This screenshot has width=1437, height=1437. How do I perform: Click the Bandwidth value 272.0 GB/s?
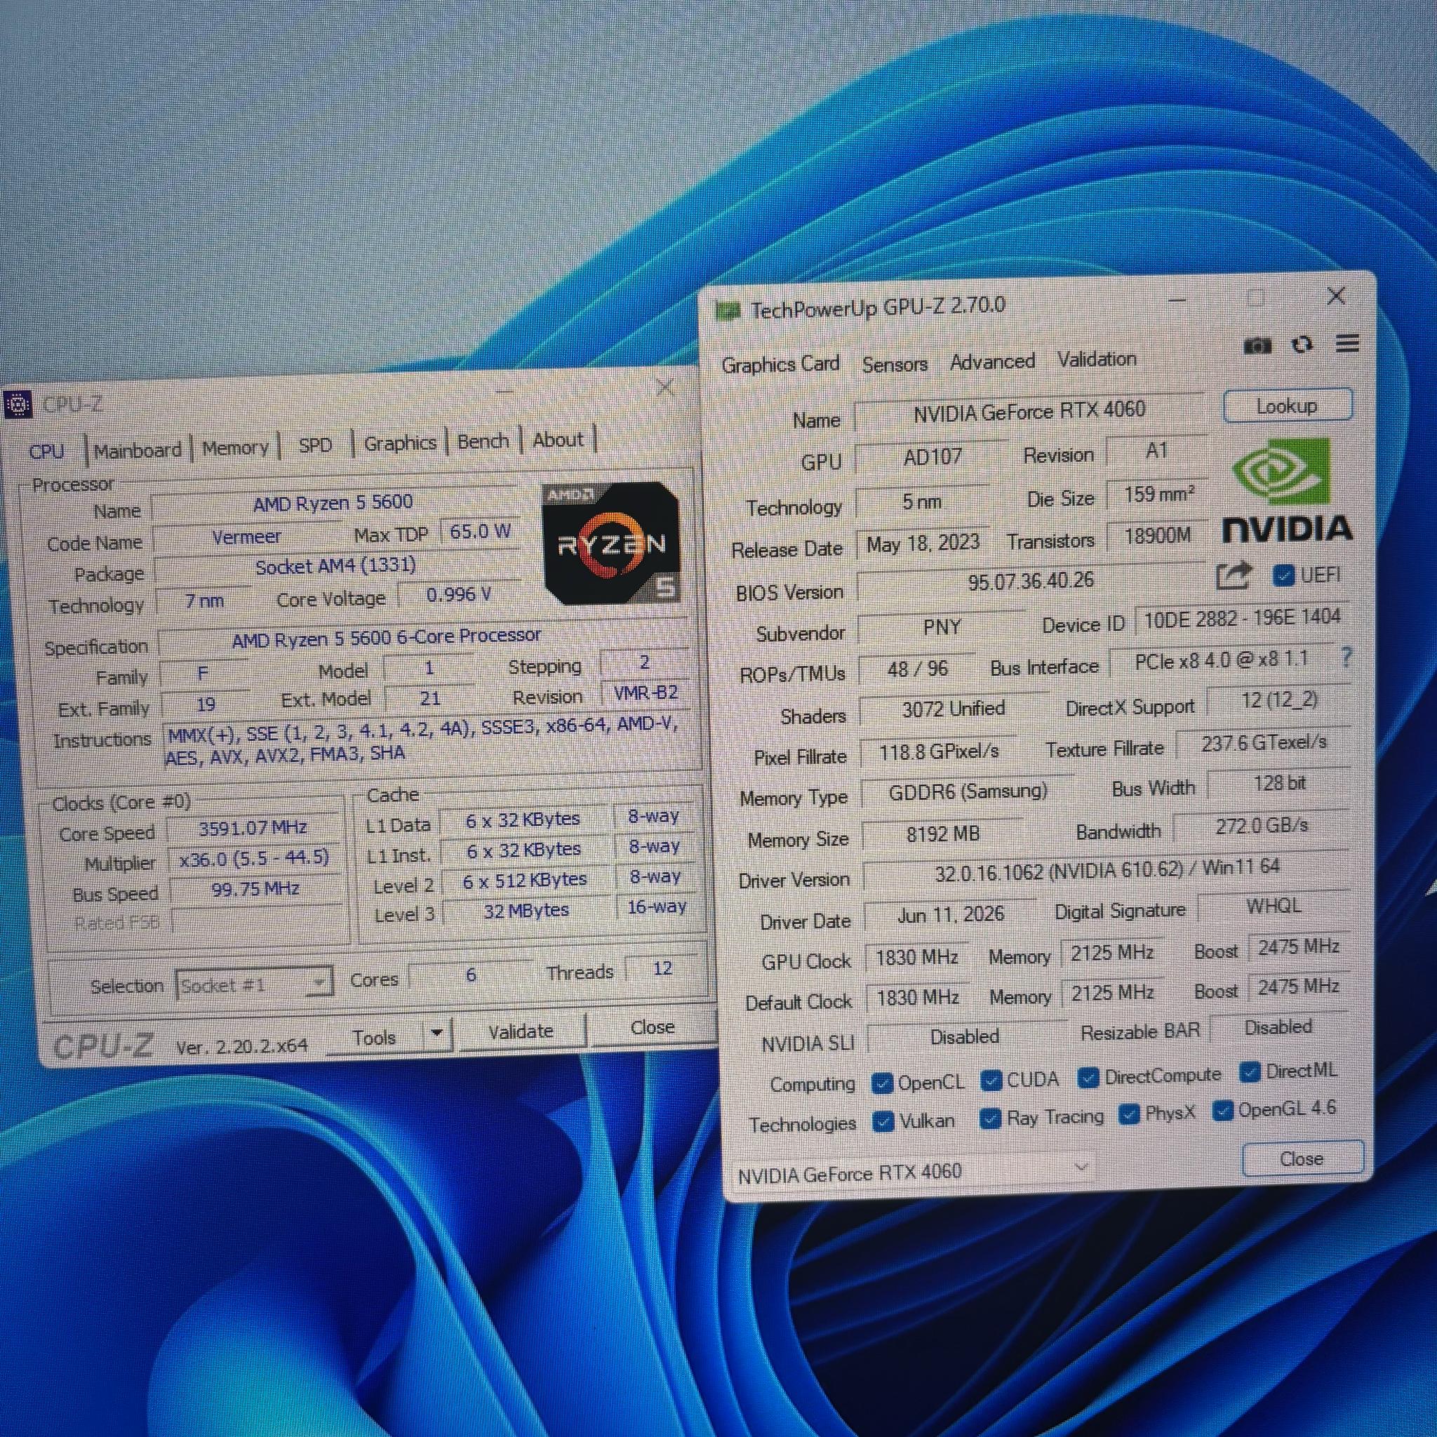coord(1262,826)
